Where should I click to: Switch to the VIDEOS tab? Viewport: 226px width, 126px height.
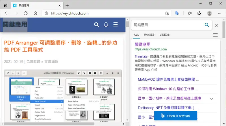coord(165,35)
